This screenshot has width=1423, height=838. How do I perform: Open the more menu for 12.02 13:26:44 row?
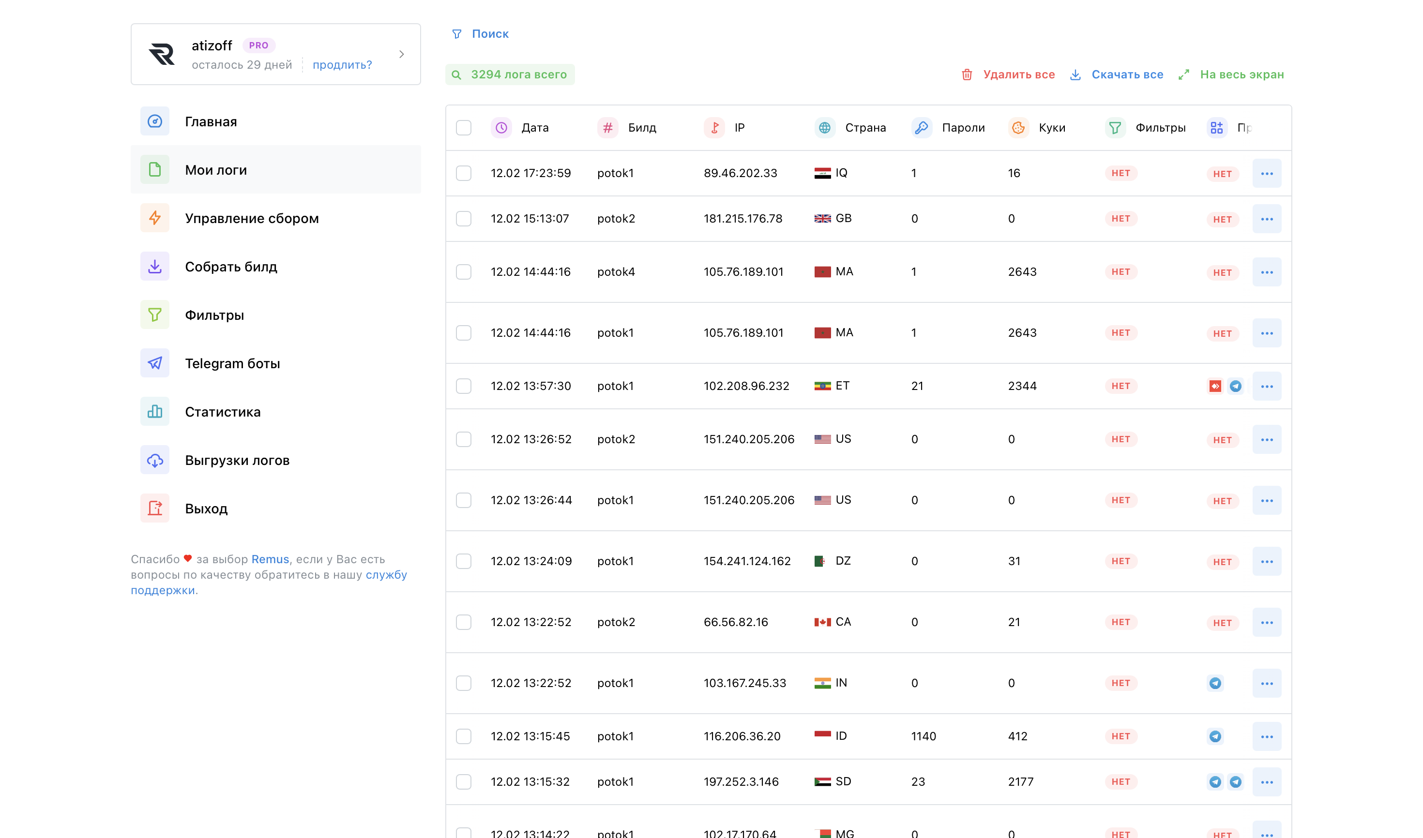pyautogui.click(x=1267, y=500)
